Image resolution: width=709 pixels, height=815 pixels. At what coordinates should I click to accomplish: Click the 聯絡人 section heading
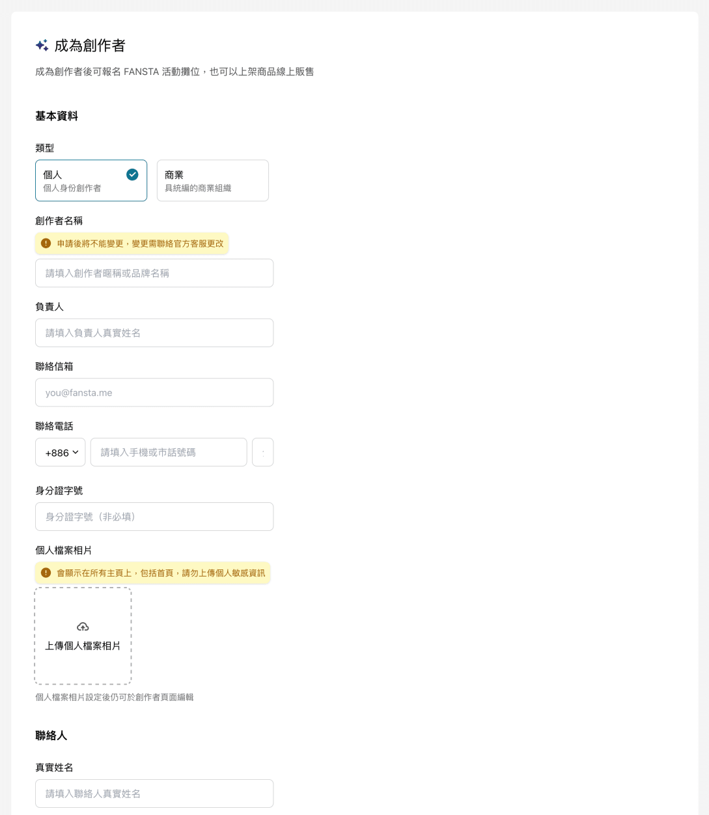(x=51, y=736)
